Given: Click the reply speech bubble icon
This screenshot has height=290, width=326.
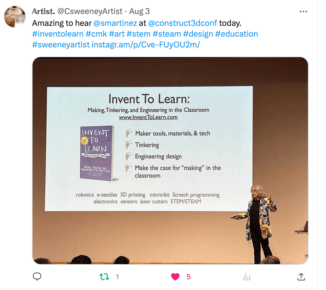Looking at the screenshot, I should point(37,277).
